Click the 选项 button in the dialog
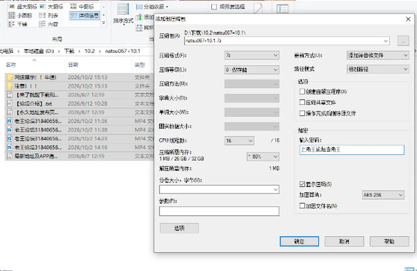The width and height of the screenshot is (417, 271). (179, 228)
